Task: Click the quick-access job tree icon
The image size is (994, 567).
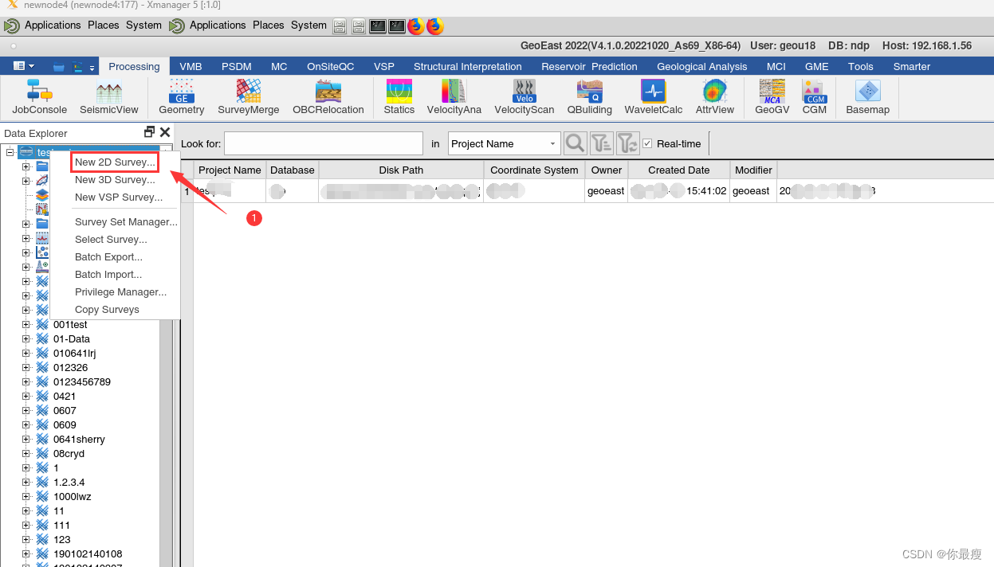Action: pyautogui.click(x=77, y=67)
